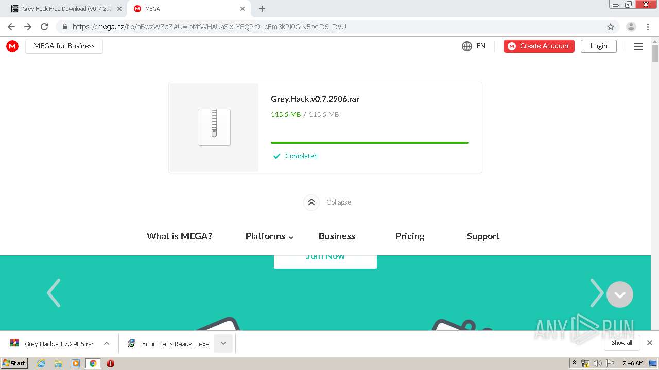Open MEGA for Business page

pyautogui.click(x=64, y=46)
